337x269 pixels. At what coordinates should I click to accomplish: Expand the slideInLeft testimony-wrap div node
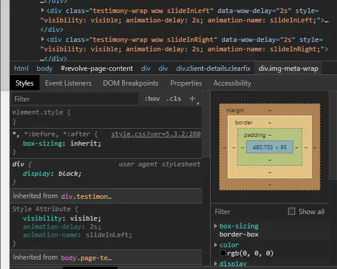click(x=42, y=10)
